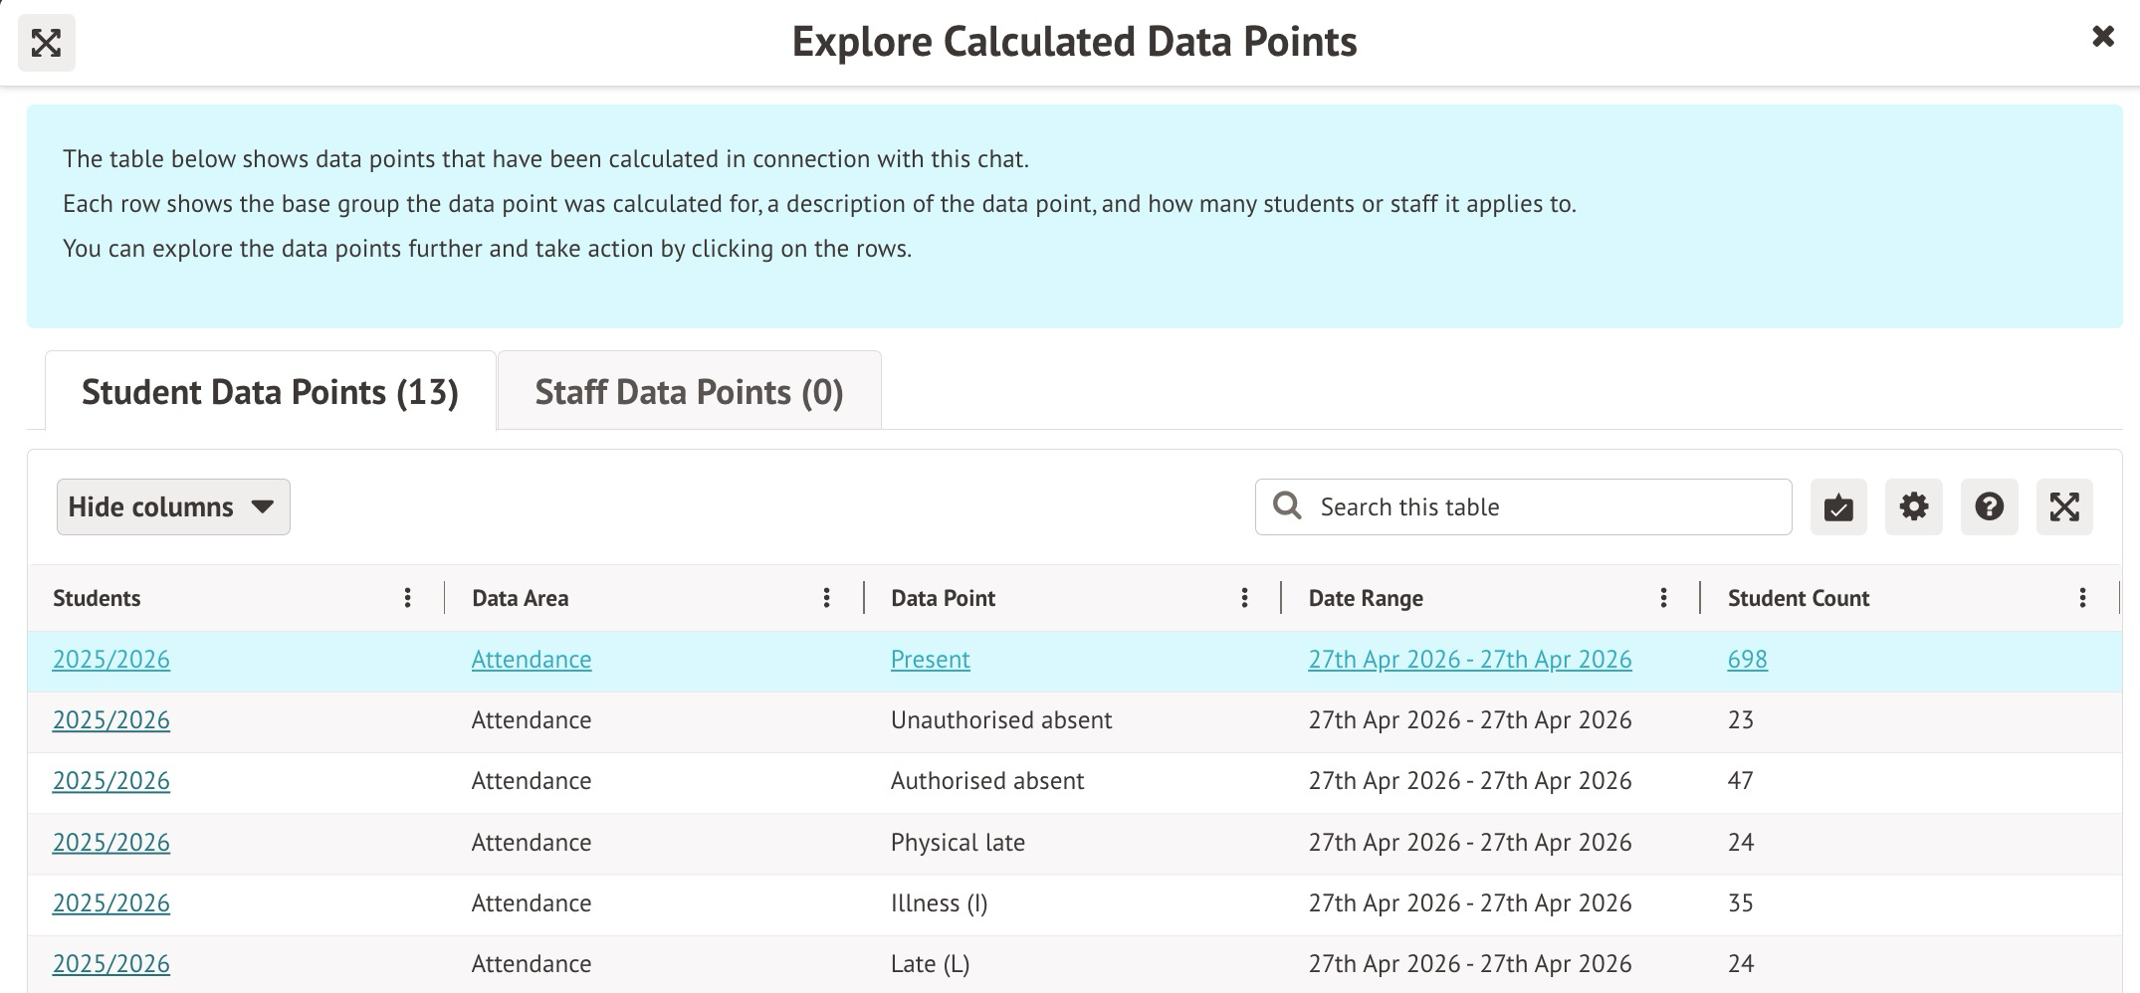Open Data Area column options menu
Viewport: 2140px width, 993px height.
click(x=826, y=598)
